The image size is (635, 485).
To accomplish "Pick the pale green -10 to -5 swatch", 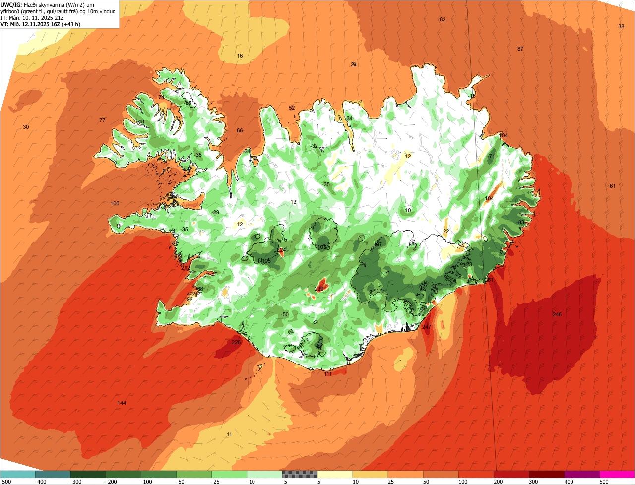I will coord(264,474).
